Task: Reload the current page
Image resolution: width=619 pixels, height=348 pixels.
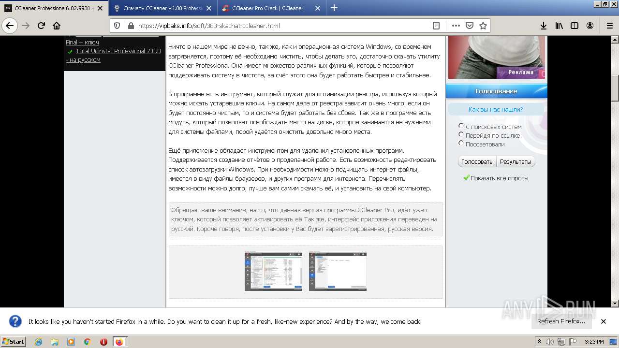Action: click(41, 26)
